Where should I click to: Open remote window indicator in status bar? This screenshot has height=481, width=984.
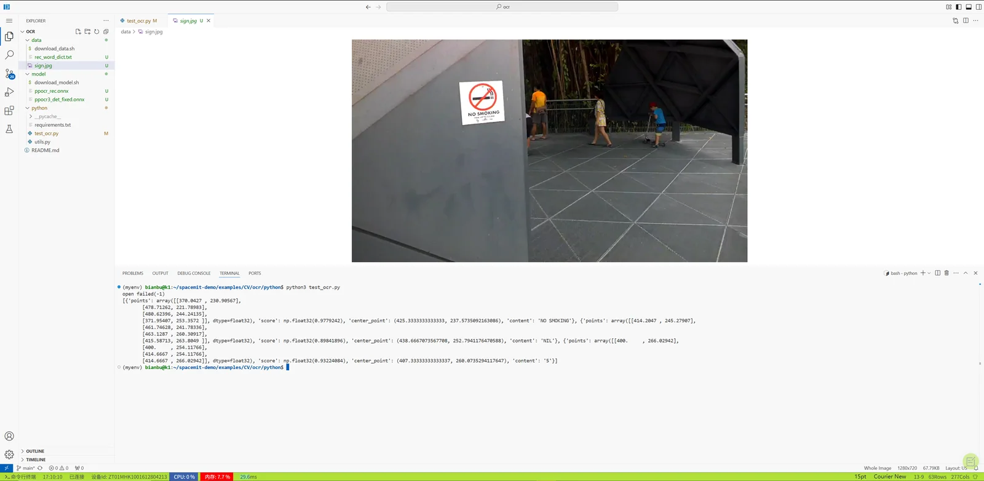(6, 468)
